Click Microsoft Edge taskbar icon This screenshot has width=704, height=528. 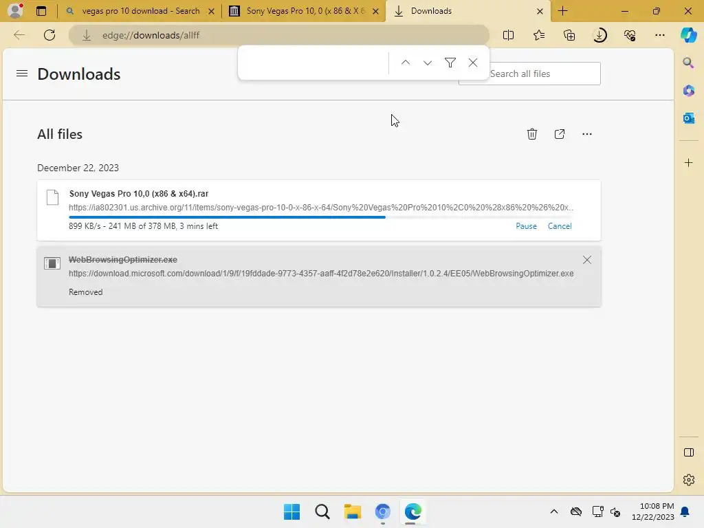[x=412, y=511]
